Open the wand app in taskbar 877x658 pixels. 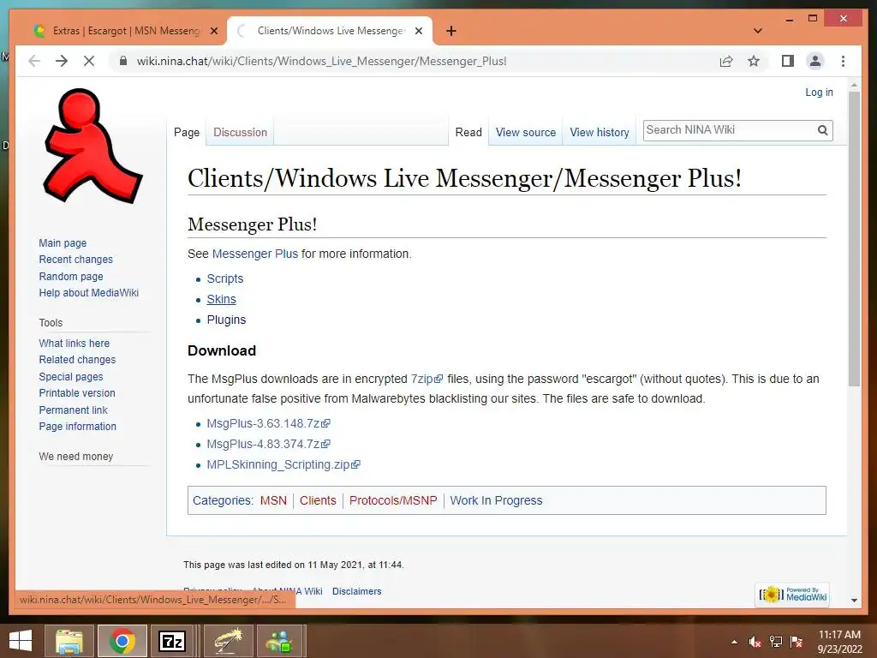[226, 641]
